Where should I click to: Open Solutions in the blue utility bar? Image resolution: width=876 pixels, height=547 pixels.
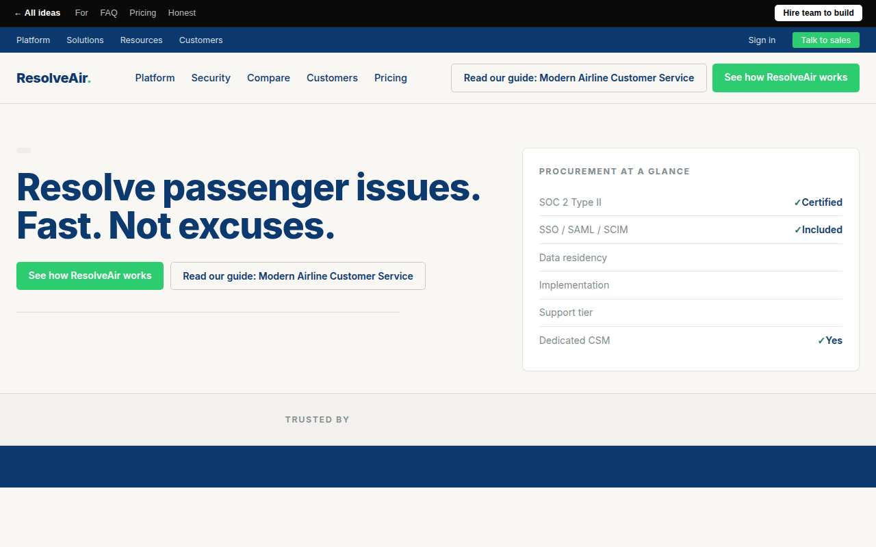pyautogui.click(x=85, y=40)
